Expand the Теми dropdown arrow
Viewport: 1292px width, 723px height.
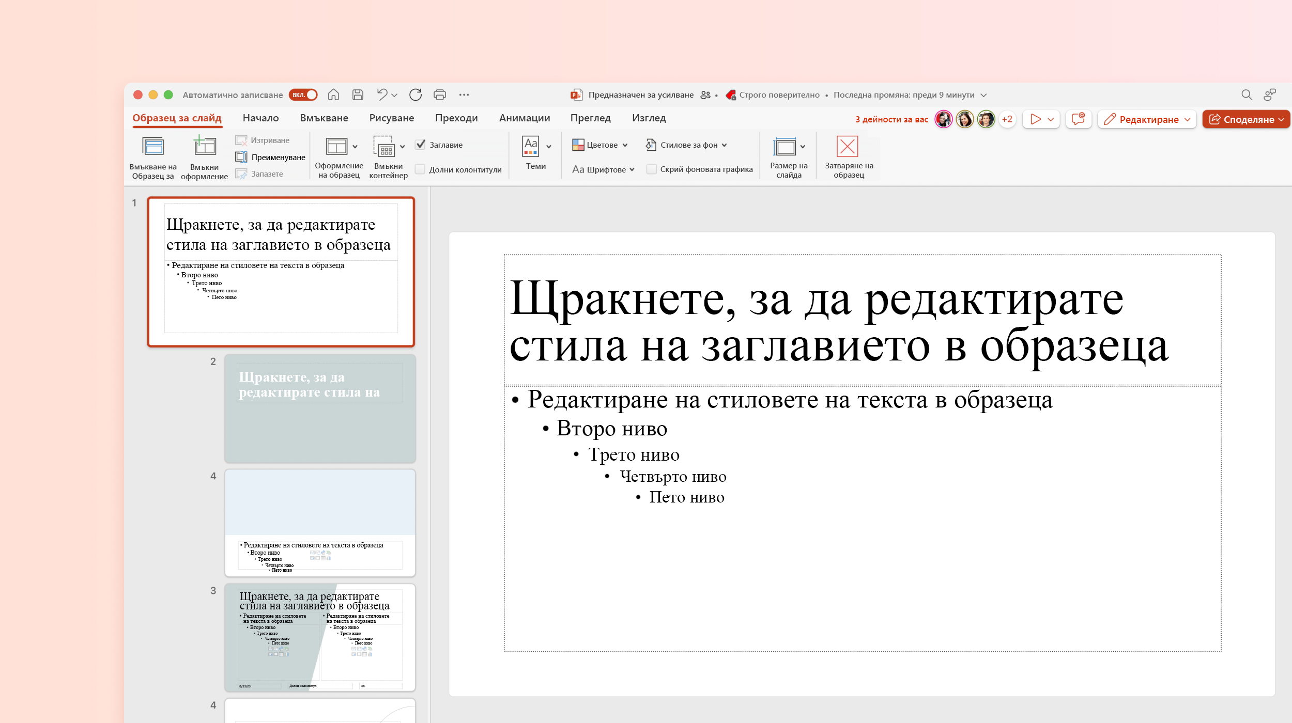(549, 147)
